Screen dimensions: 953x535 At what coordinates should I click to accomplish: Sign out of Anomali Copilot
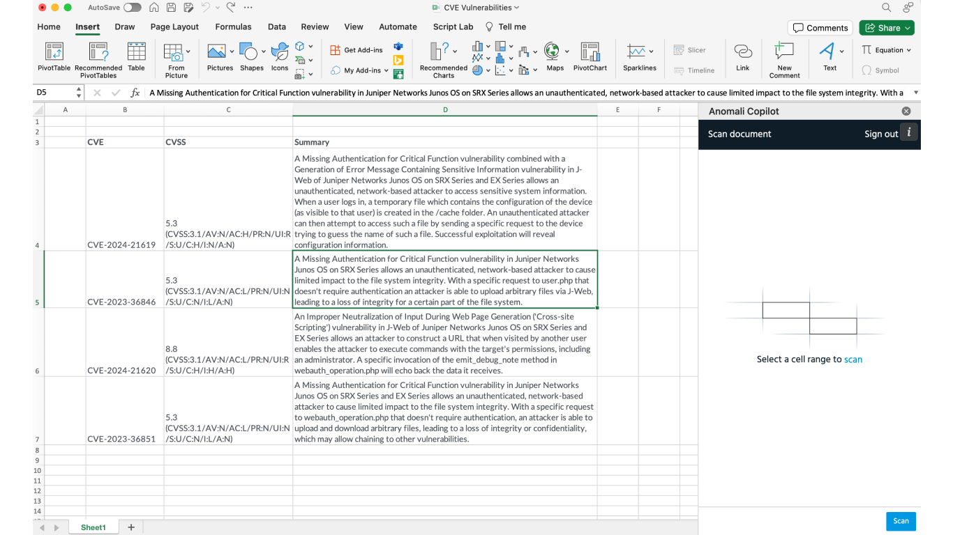coord(881,134)
